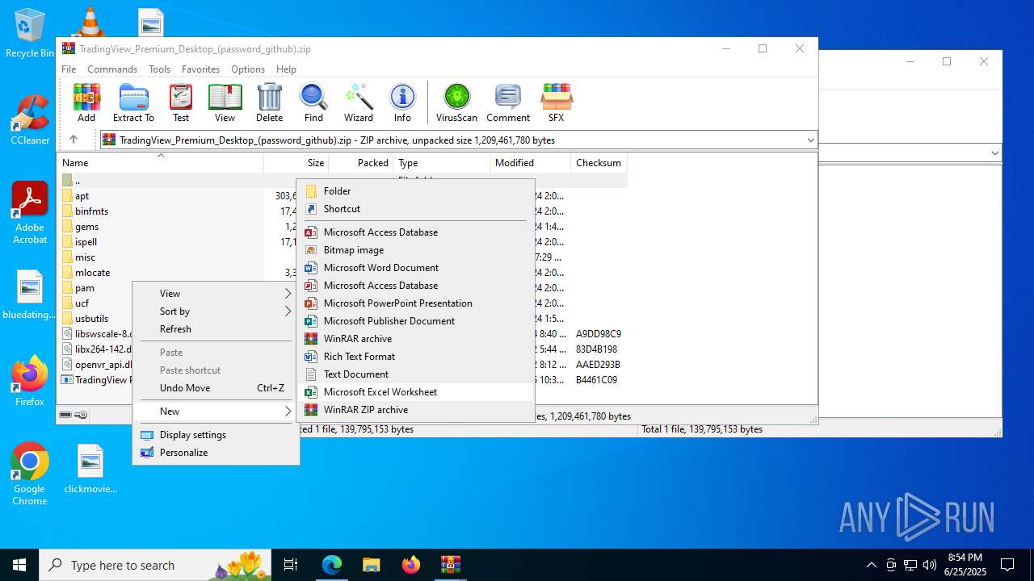The width and height of the screenshot is (1034, 581).
Task: Go up one folder level arrow
Action: [73, 140]
